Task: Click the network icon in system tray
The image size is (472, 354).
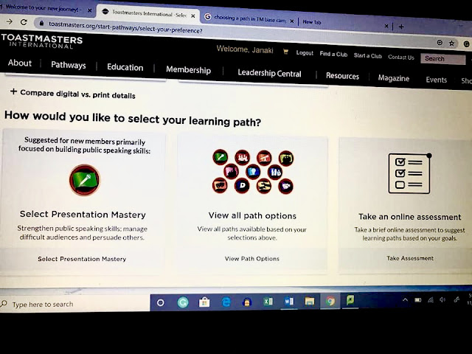Action: [x=431, y=299]
